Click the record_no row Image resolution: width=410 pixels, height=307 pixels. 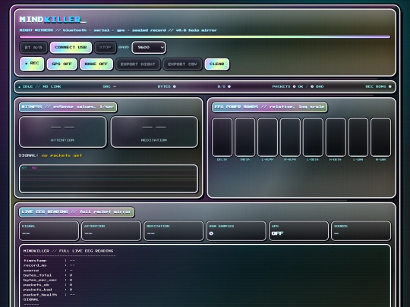click(49, 265)
